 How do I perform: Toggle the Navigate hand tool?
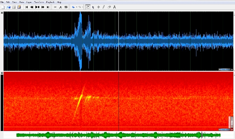click(88, 7)
